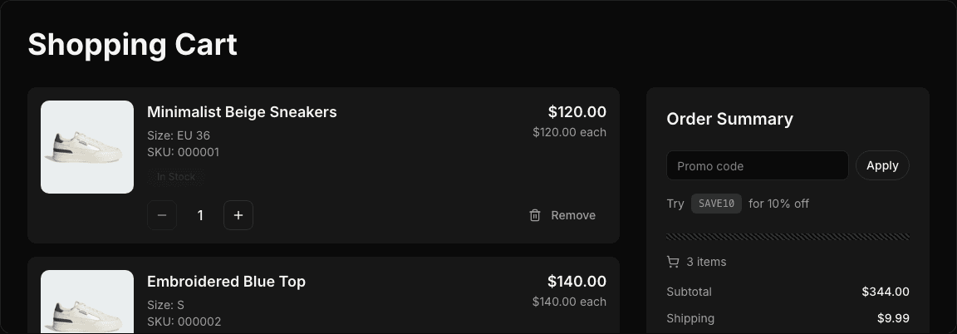Click the Order Summary heading

pos(729,119)
